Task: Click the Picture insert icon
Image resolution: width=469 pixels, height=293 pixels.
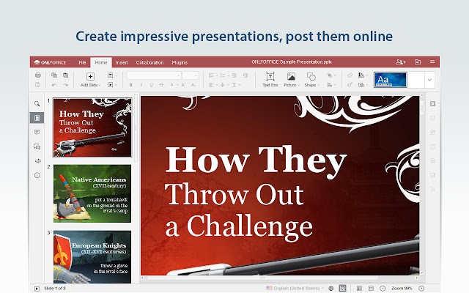Action: pos(291,79)
